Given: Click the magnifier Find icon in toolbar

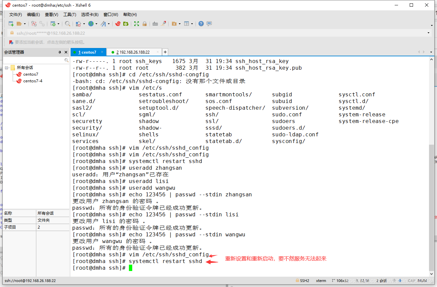Looking at the screenshot, I should coord(68,24).
